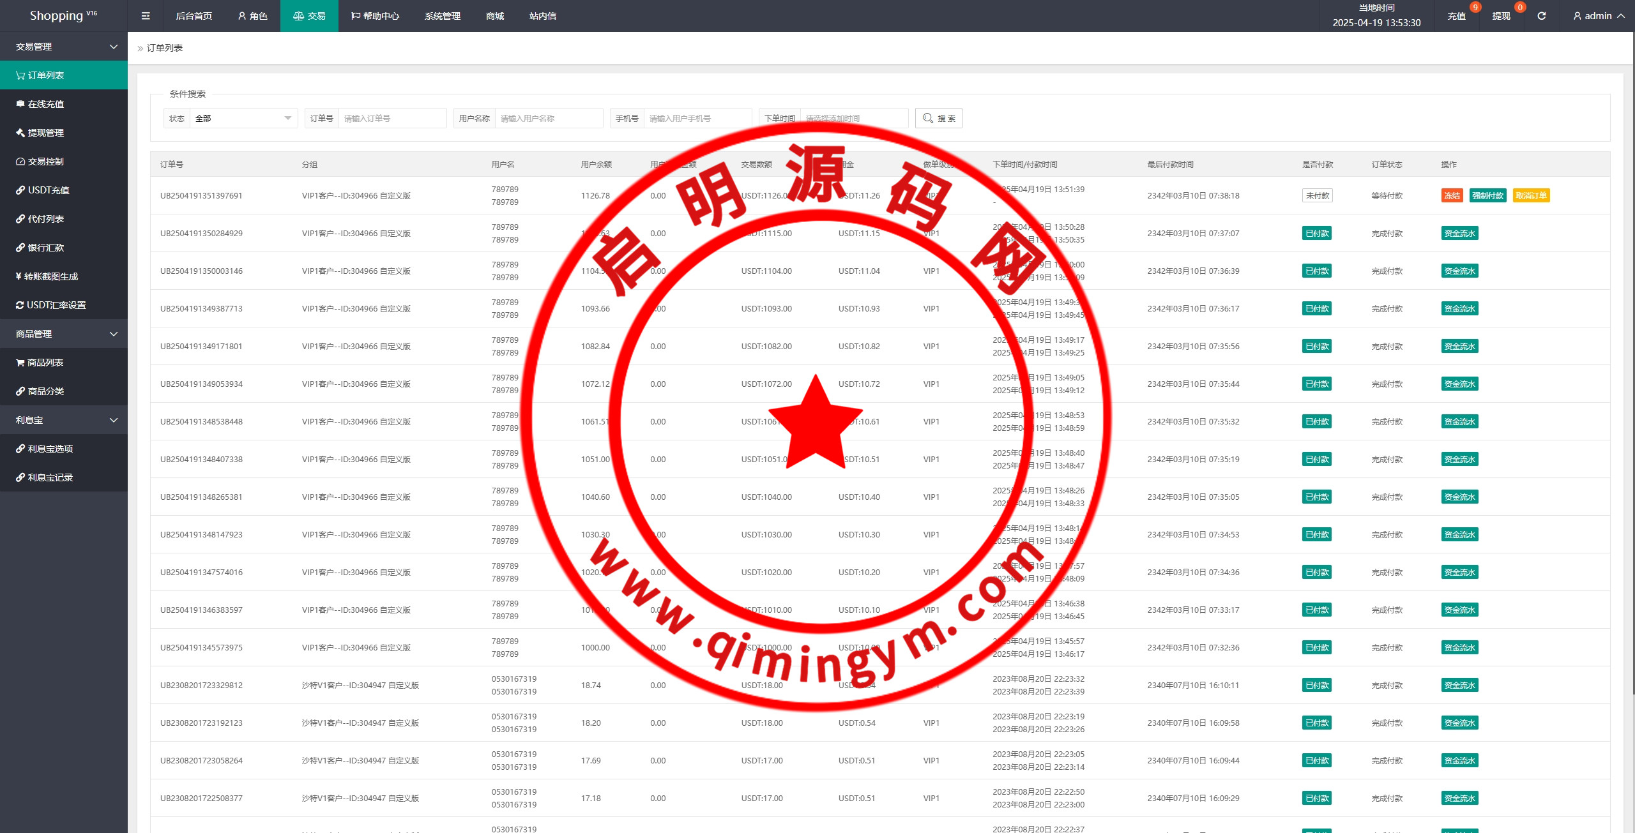1635x833 pixels.
Task: Open 交易控制 in the sidebar
Action: (x=45, y=161)
